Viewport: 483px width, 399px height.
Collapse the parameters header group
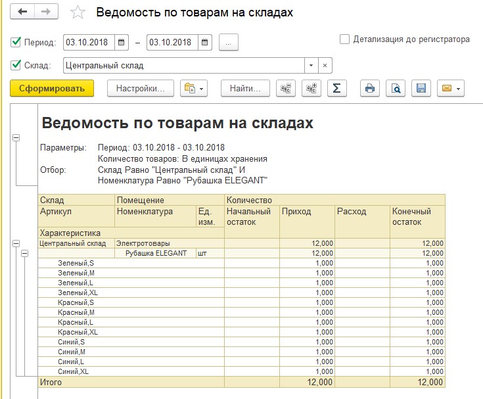coord(16,138)
